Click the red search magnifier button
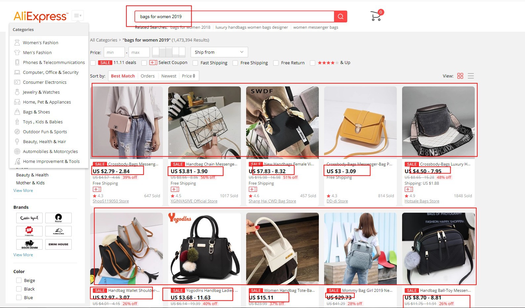Screen dimensions: 525x308 pyautogui.click(x=341, y=16)
